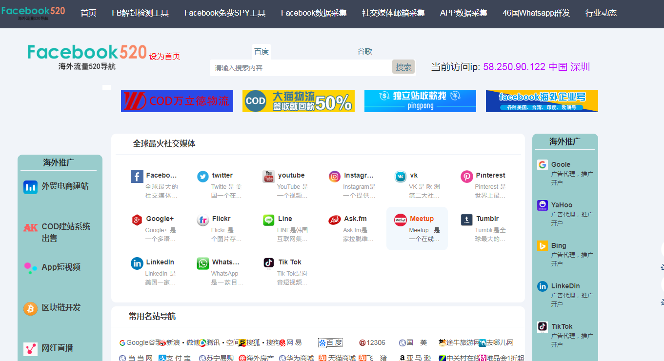
Task: Click the YaHoo purple icon
Action: tap(543, 205)
